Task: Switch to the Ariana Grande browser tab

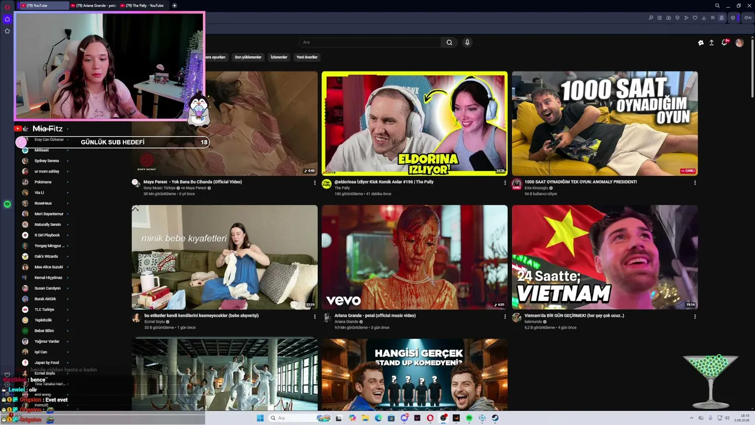Action: [94, 5]
